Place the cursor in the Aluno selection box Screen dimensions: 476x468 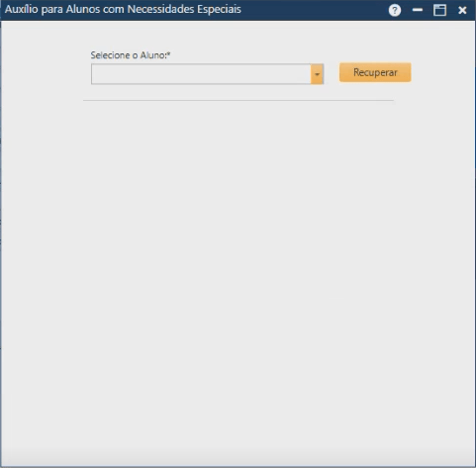[201, 74]
